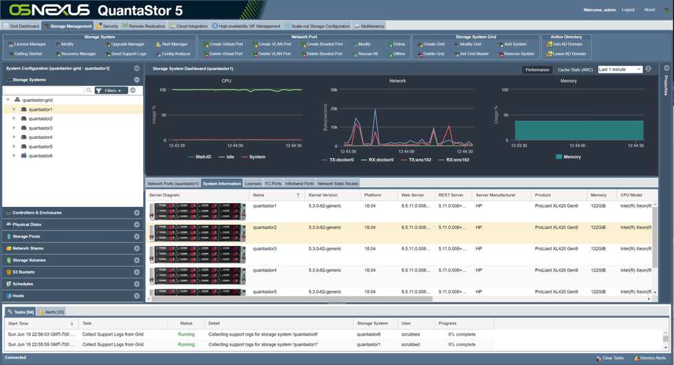Screen dimensions: 674x365
Task: Toggle Idle series in CPU chart legend
Action: coord(226,157)
